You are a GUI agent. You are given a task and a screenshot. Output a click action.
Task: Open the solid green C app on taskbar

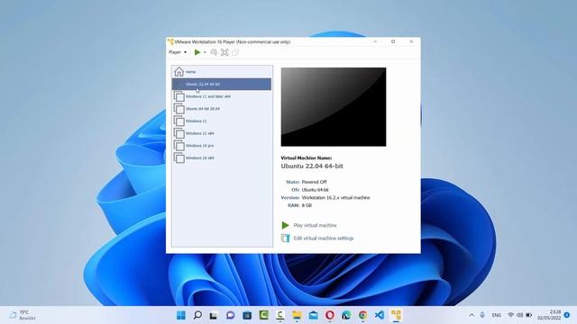(263, 315)
